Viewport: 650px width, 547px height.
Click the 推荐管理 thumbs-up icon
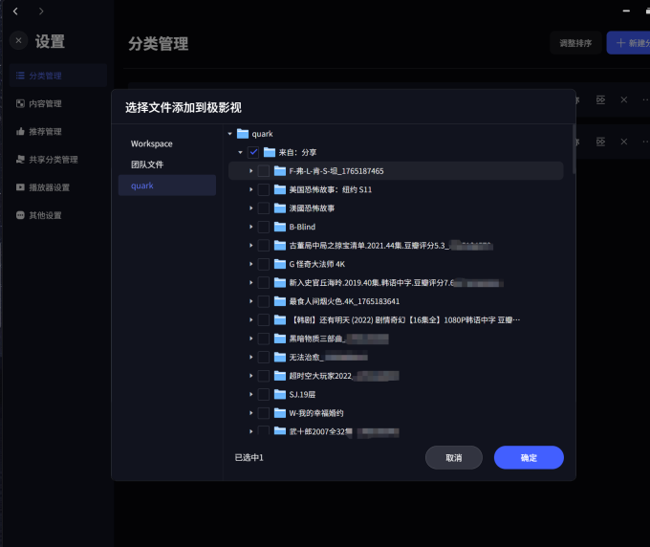point(20,131)
